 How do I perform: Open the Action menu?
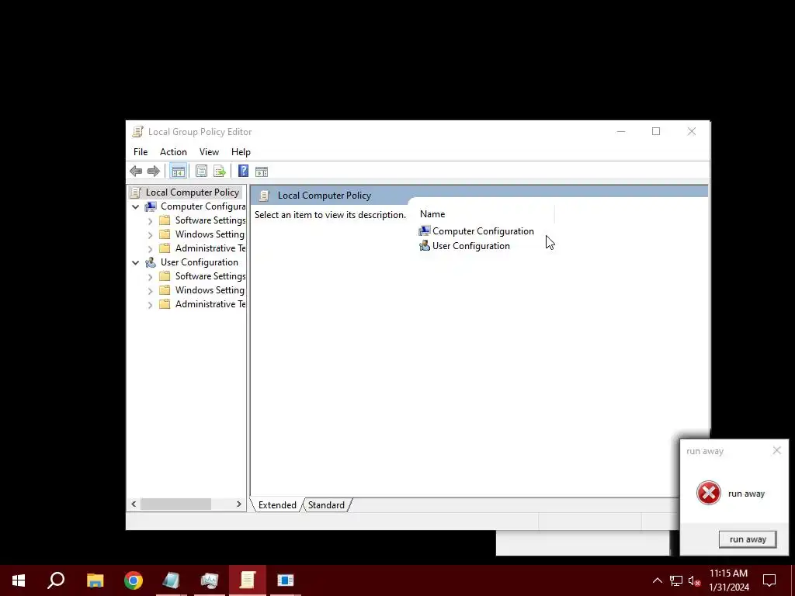pos(173,152)
